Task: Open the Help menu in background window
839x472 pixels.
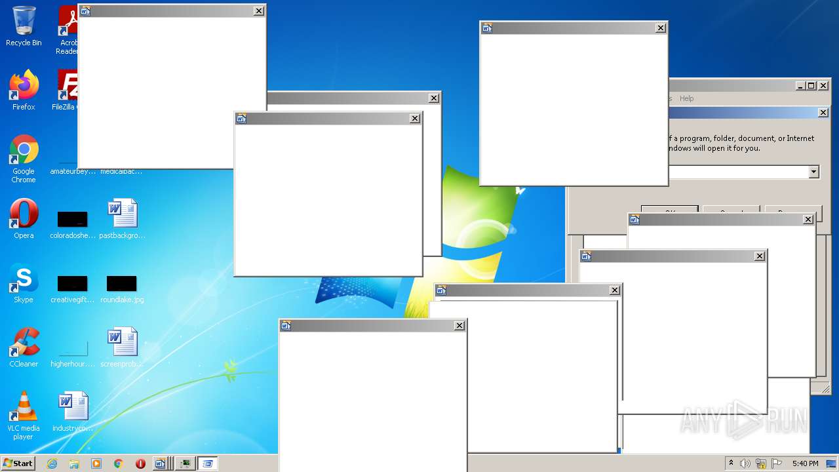Action: pyautogui.click(x=686, y=98)
